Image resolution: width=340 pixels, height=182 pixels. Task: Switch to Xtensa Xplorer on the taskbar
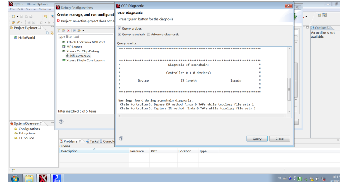click(x=43, y=178)
